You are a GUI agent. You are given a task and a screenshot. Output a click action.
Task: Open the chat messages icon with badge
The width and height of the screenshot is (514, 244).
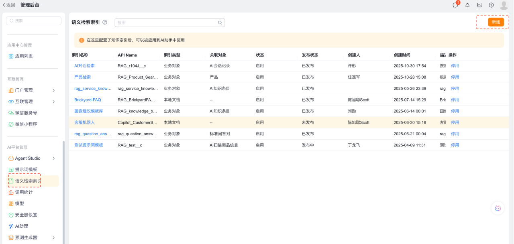click(x=455, y=5)
